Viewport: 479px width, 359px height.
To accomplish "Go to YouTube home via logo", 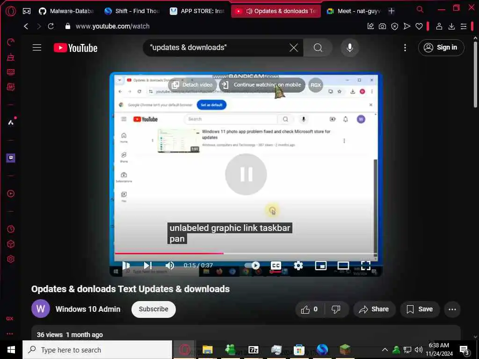I will pyautogui.click(x=75, y=48).
